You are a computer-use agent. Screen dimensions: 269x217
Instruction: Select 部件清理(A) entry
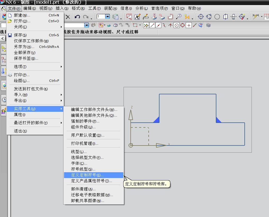pyautogui.click(x=93, y=189)
